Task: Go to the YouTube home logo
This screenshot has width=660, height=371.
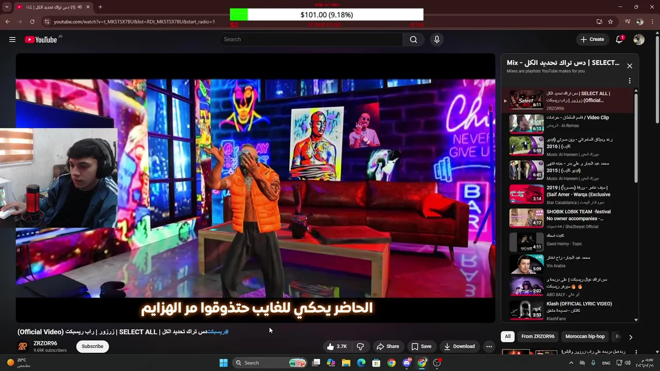Action: pos(41,40)
